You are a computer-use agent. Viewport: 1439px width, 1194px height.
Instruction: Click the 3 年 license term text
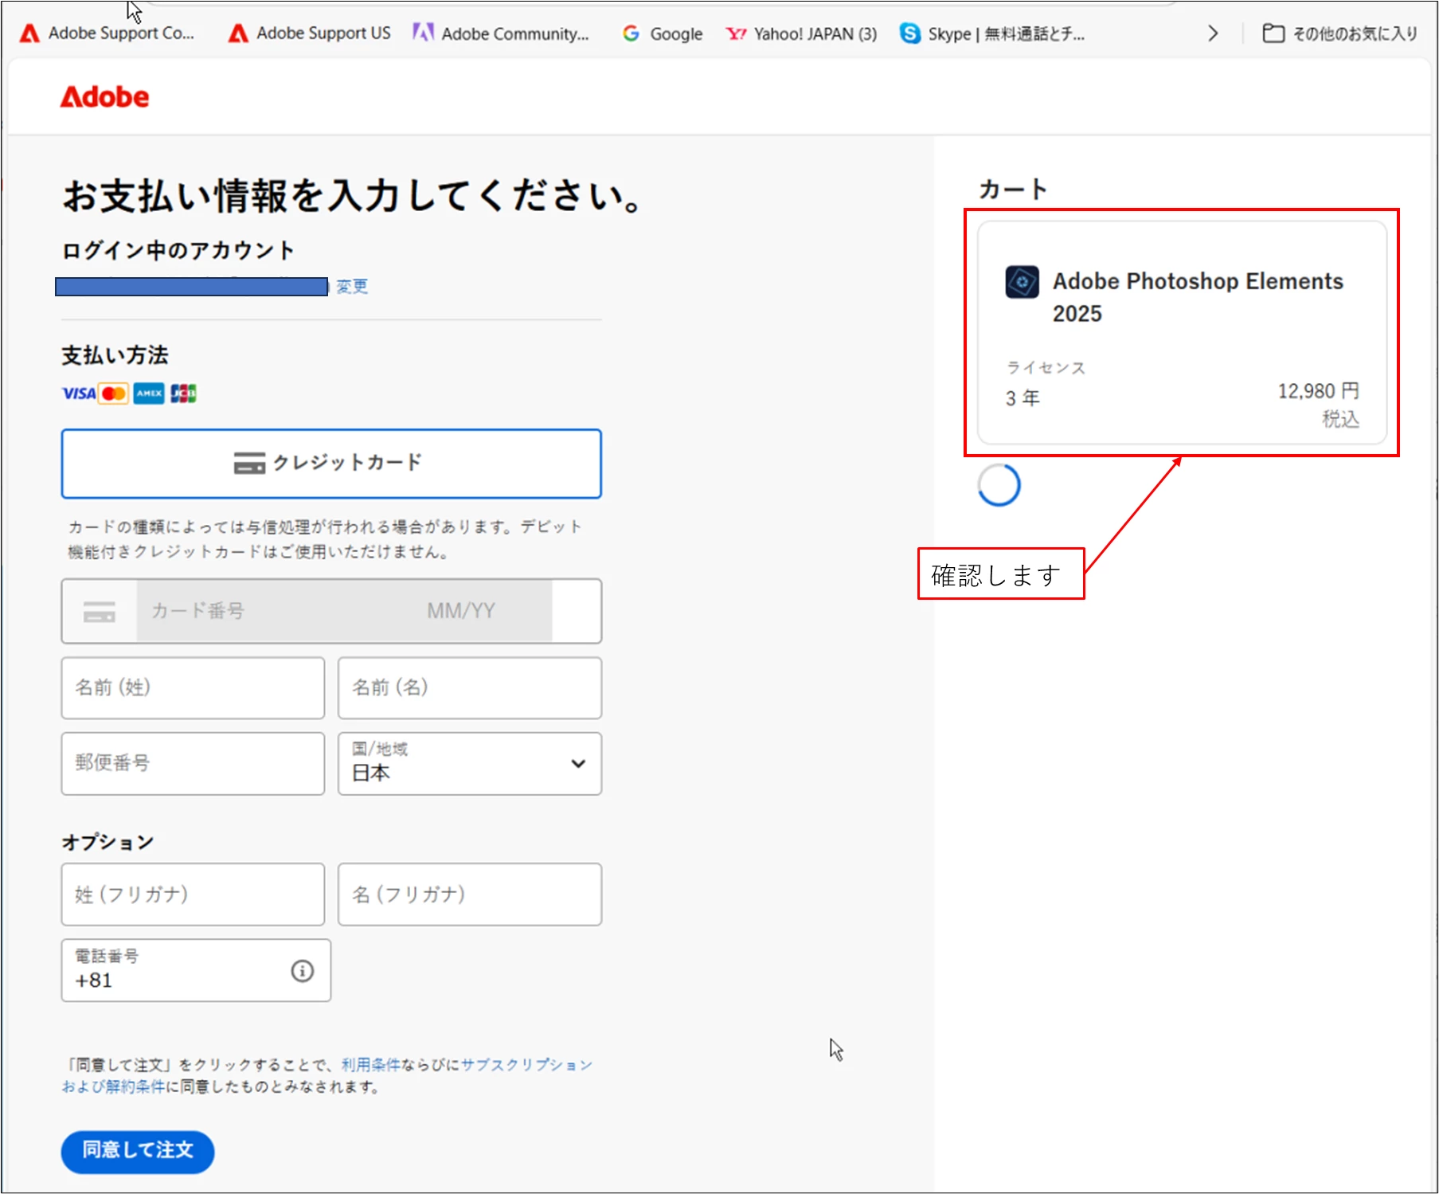[x=1023, y=398]
